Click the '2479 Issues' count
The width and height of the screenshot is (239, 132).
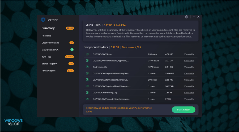point(153,61)
